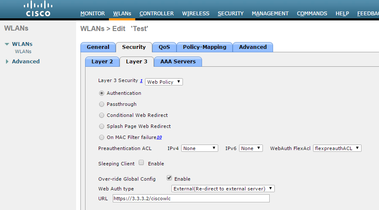The height and width of the screenshot is (210, 379).
Task: Select the Splash Page Web Redirect option
Action: pos(102,126)
